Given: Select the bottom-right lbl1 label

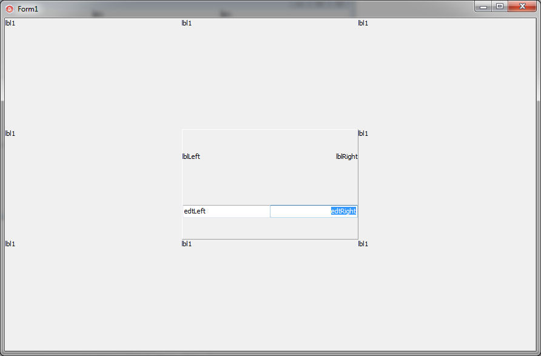Looking at the screenshot, I should [x=363, y=244].
